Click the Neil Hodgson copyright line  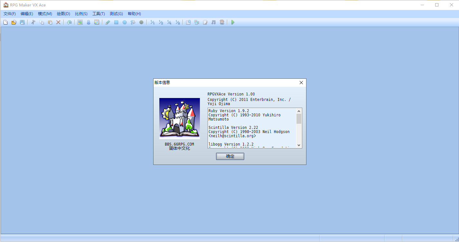coord(249,132)
